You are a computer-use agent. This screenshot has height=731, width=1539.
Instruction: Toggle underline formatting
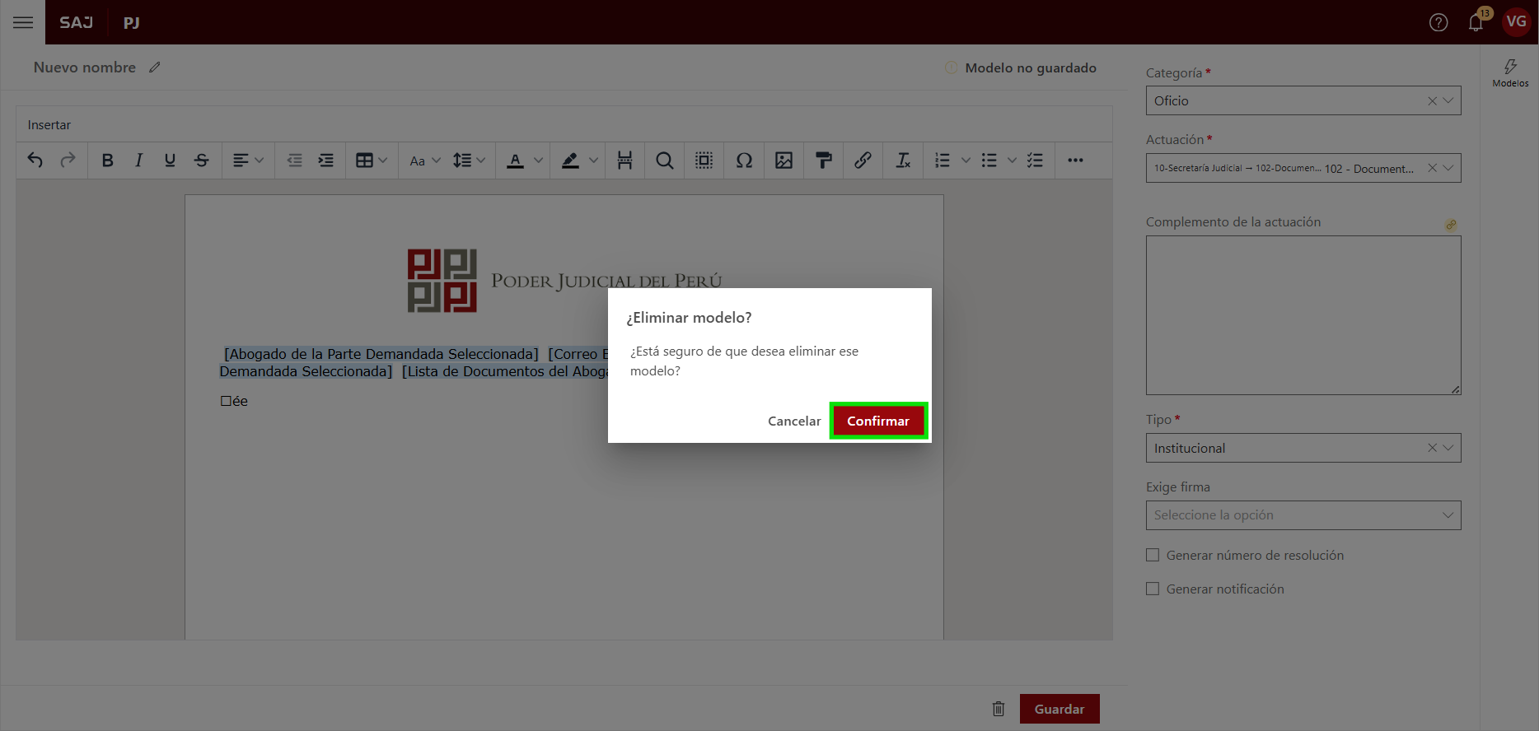[x=170, y=160]
